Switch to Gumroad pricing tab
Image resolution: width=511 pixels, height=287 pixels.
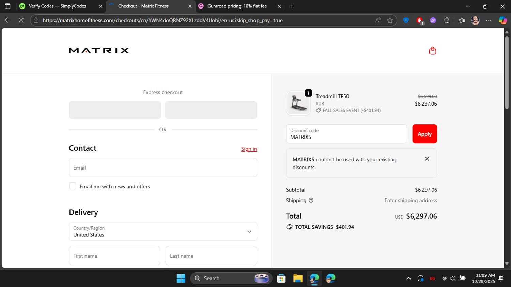click(237, 6)
